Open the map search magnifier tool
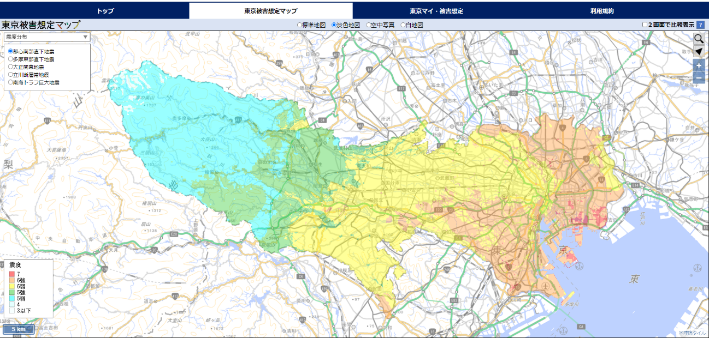The width and height of the screenshot is (709, 338). pos(699,39)
